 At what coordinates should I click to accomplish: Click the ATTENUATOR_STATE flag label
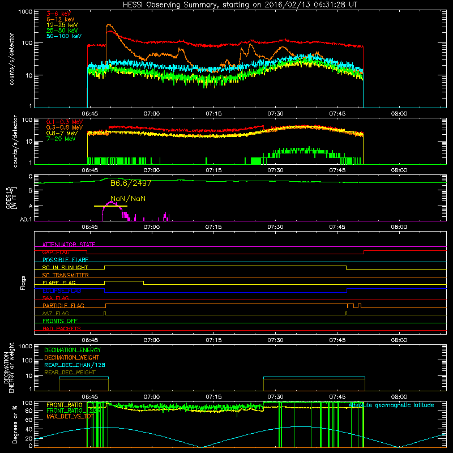point(69,245)
